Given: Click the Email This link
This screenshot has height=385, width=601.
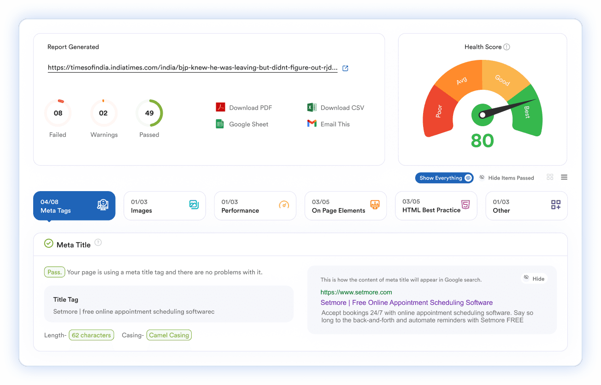Looking at the screenshot, I should [335, 124].
